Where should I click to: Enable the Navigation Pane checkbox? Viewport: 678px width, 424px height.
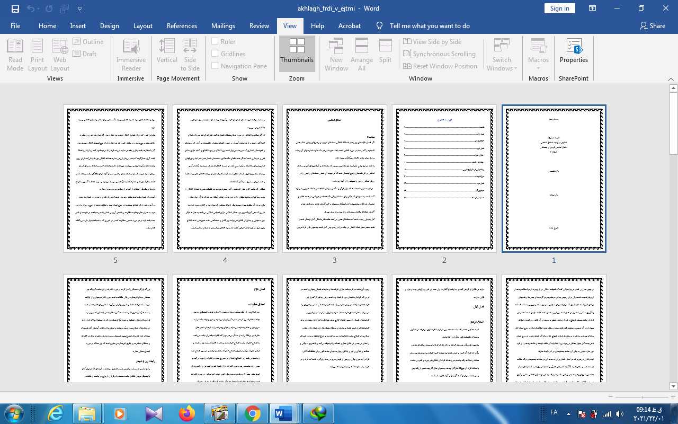[x=215, y=66]
